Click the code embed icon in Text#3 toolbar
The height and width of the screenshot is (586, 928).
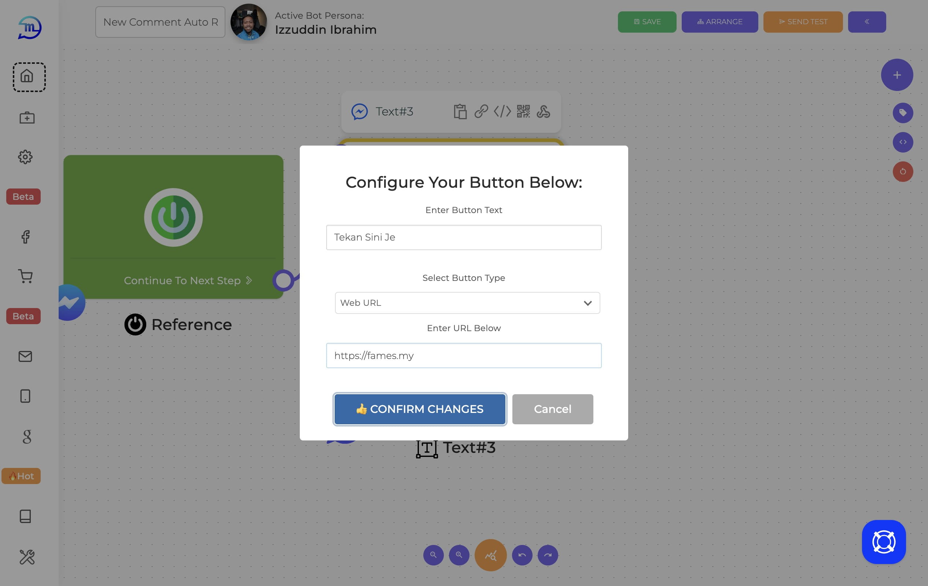coord(502,111)
